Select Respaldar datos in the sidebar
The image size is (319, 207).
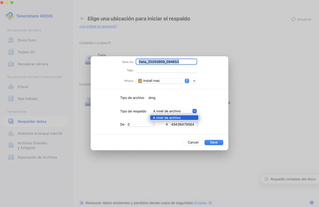[36, 122]
